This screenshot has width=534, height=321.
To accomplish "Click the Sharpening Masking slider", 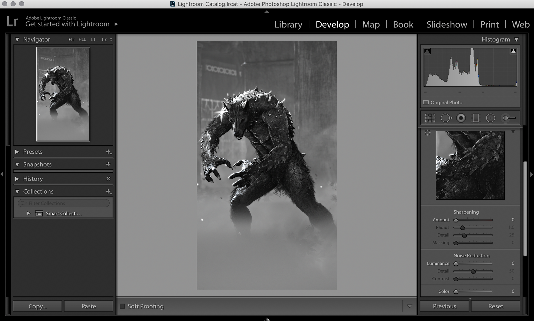I will pyautogui.click(x=473, y=243).
